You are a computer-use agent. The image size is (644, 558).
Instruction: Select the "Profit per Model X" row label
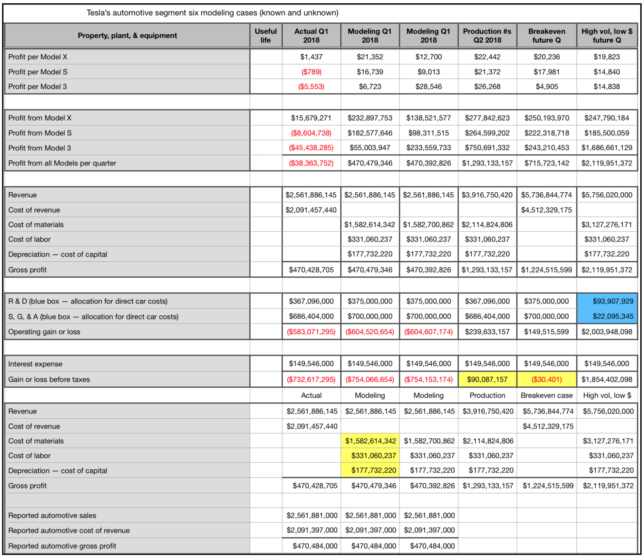(x=127, y=57)
